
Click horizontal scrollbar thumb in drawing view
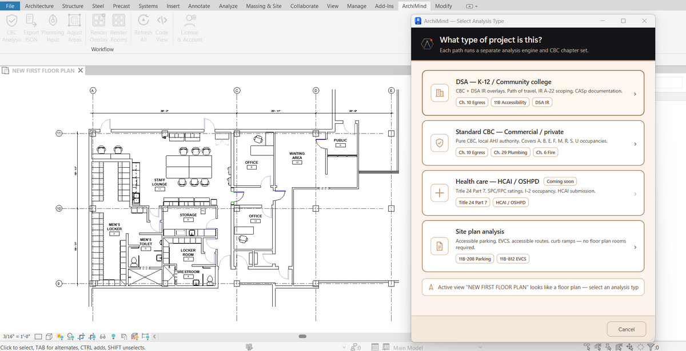[303, 336]
